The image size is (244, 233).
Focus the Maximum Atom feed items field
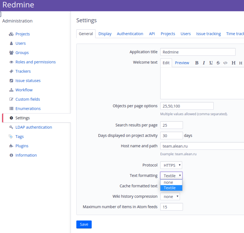point(172,207)
